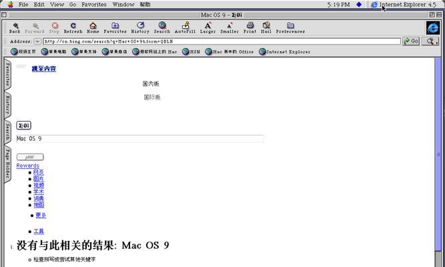This screenshot has height=267, width=445.
Task: Click the magnifier button beside Go
Action: (x=430, y=41)
